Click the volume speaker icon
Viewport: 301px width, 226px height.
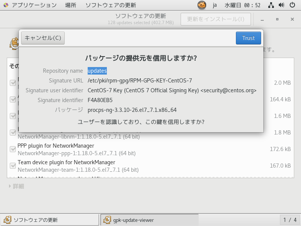(281, 5)
